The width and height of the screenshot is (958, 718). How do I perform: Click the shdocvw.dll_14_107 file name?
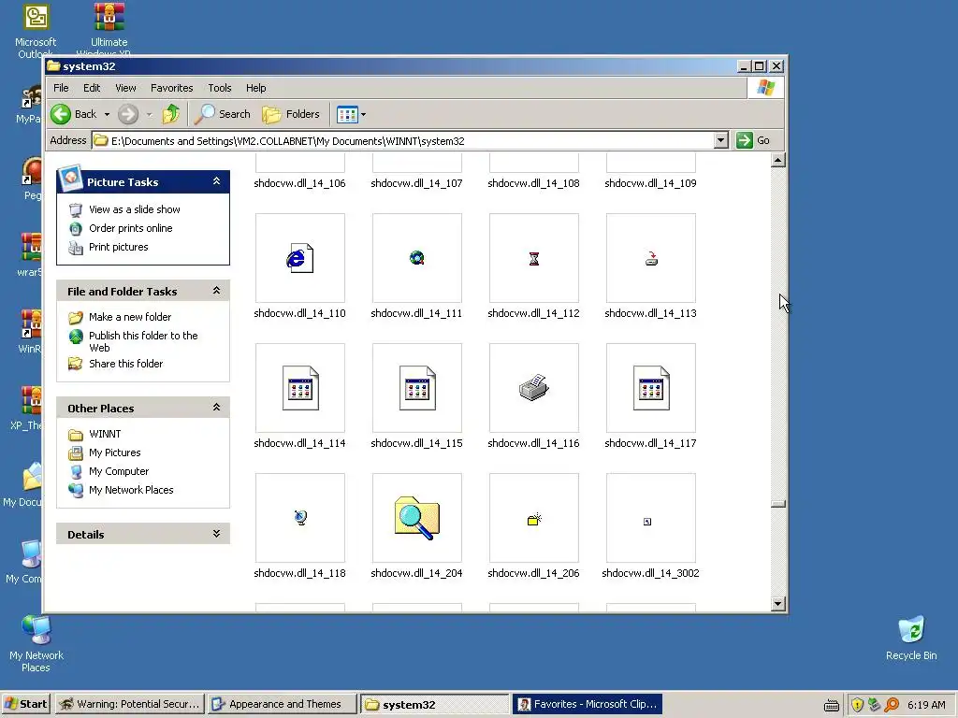[416, 183]
